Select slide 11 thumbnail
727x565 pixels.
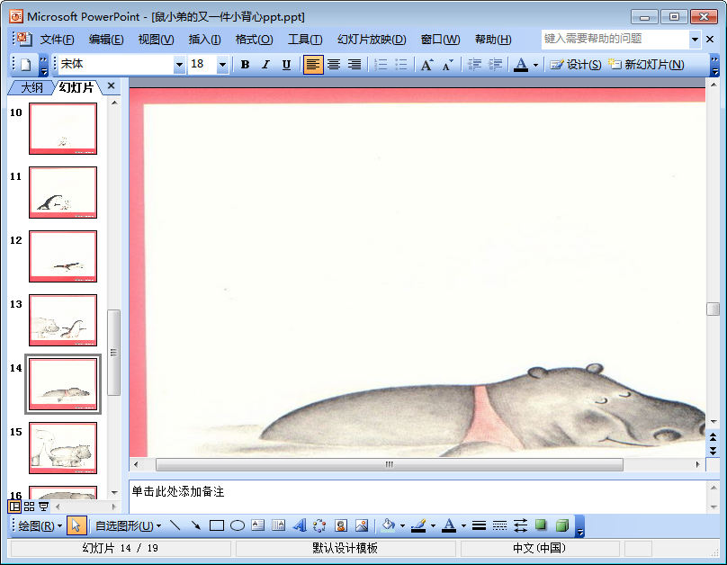pyautogui.click(x=63, y=192)
